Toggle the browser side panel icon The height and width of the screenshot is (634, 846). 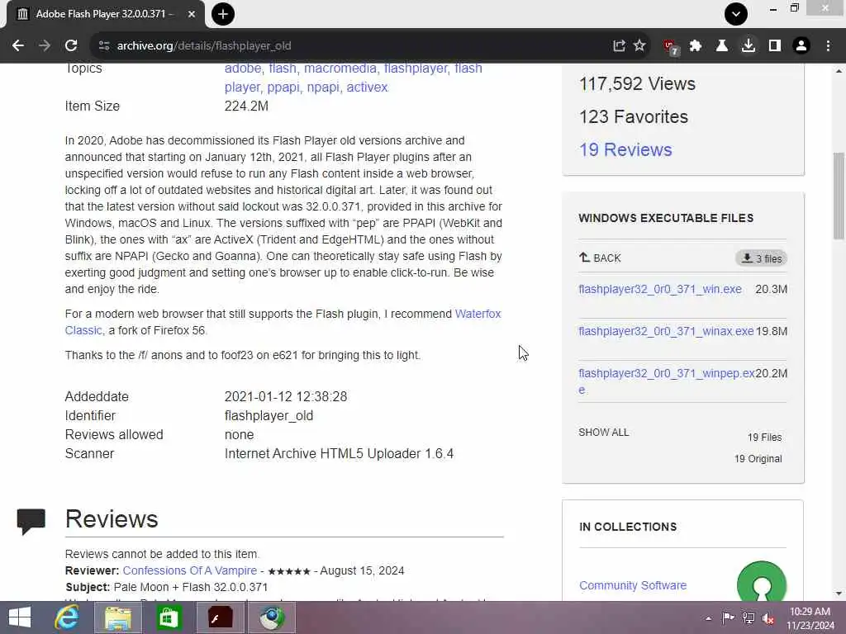(774, 46)
